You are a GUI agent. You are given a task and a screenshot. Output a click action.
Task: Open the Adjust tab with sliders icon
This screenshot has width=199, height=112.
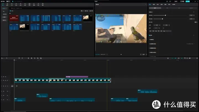point(38,4)
